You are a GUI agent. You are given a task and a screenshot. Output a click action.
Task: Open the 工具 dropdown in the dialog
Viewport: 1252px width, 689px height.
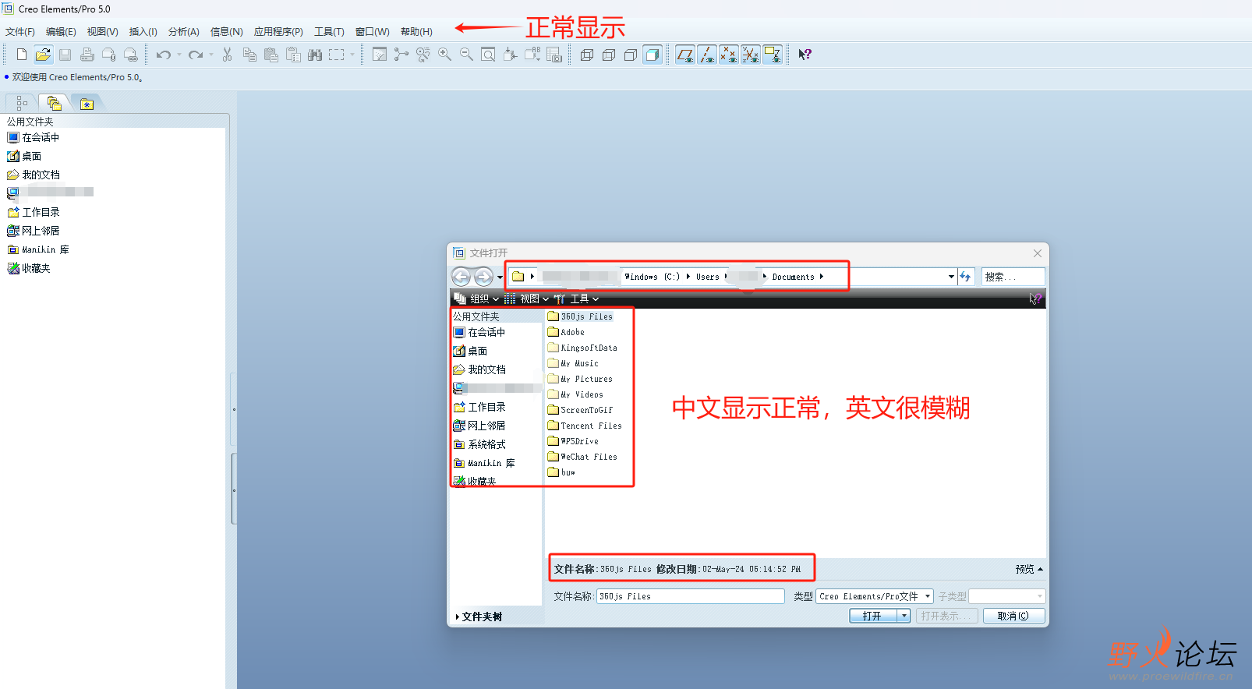[577, 299]
